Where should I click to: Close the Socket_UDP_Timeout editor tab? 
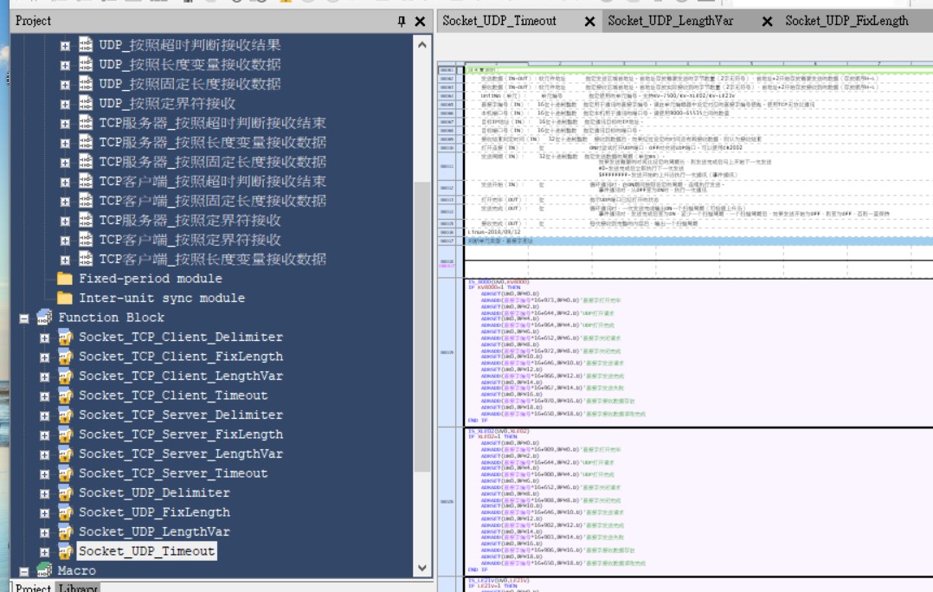(x=589, y=22)
